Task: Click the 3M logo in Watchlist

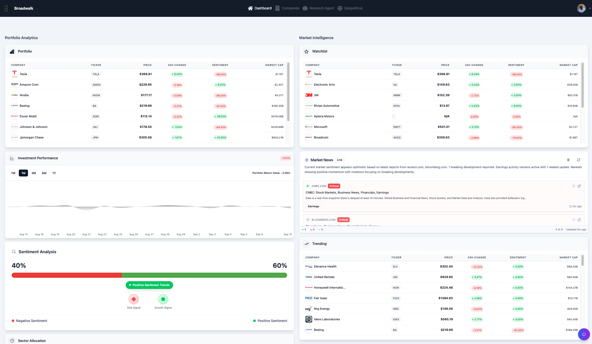Action: tap(309, 95)
